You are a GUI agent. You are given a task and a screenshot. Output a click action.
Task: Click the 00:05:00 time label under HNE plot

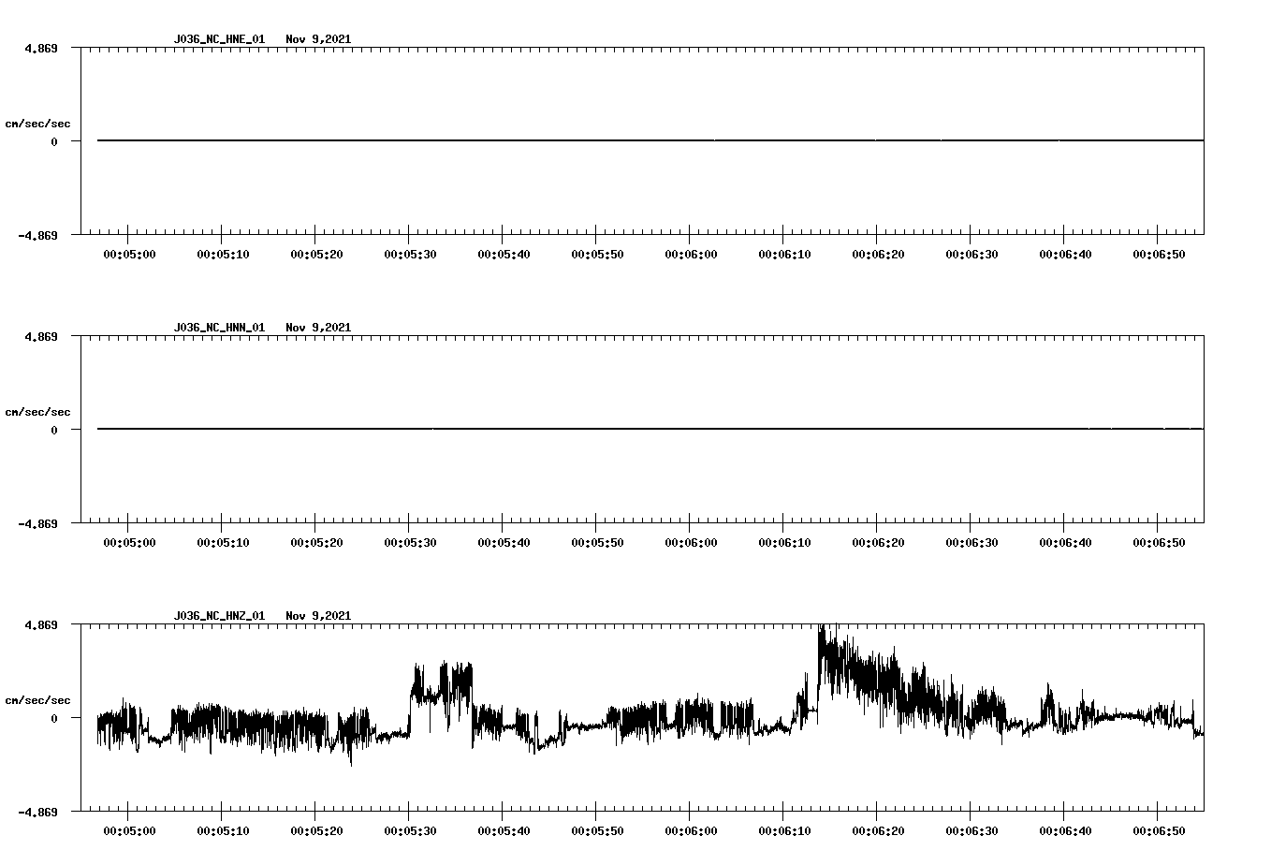click(x=129, y=255)
